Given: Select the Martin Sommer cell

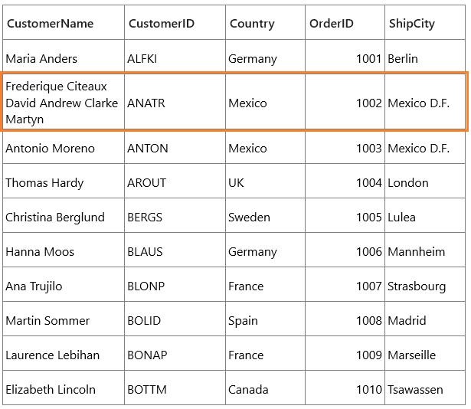Looking at the screenshot, I should pyautogui.click(x=64, y=319).
